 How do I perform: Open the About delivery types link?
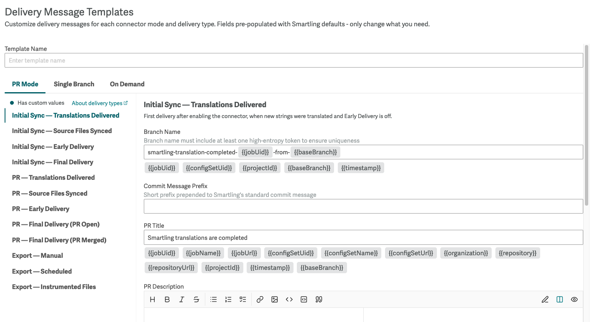pos(100,103)
